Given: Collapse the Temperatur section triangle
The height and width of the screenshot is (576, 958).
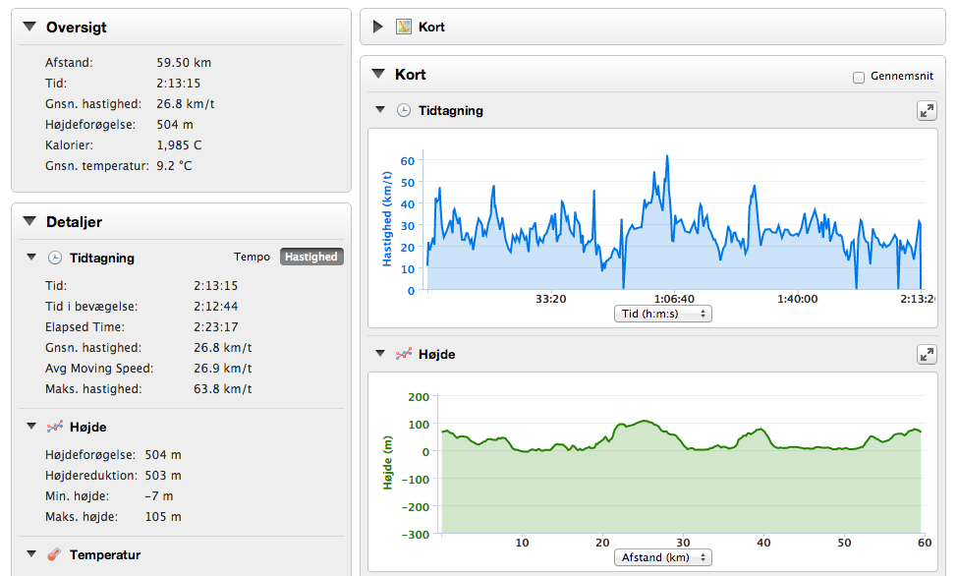Looking at the screenshot, I should point(31,554).
